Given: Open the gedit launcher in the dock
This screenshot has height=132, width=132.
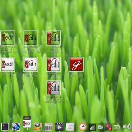Looking at the screenshot, I should pyautogui.click(x=27, y=124).
